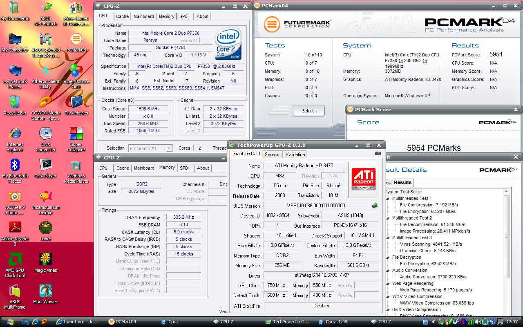The image size is (523, 327).
Task: Click the system clock showing 17:07
Action: tap(512, 322)
